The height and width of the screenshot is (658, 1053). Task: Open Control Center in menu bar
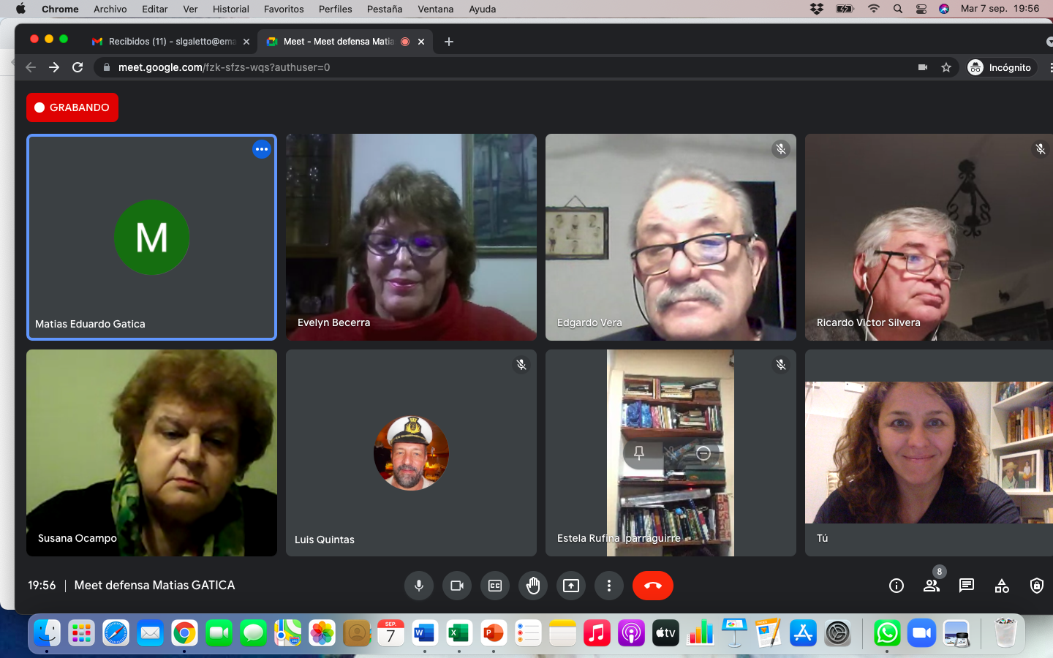921,9
